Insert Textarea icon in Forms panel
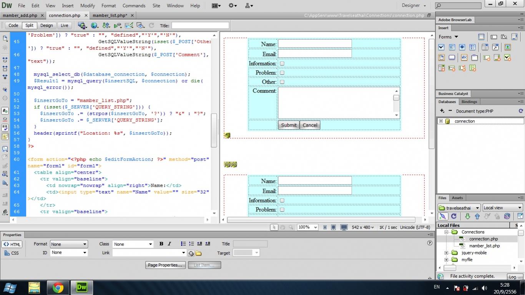Image resolution: width=525 pixels, height=295 pixels. [514, 37]
